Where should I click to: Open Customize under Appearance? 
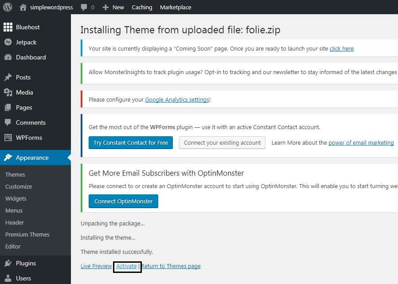pos(19,186)
